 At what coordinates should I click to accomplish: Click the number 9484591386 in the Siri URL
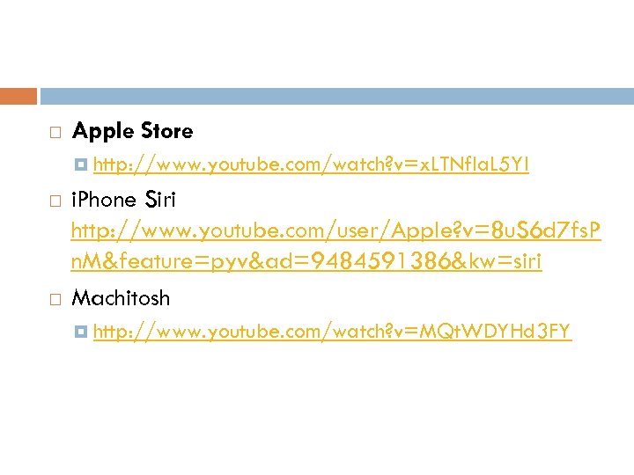coord(380,260)
